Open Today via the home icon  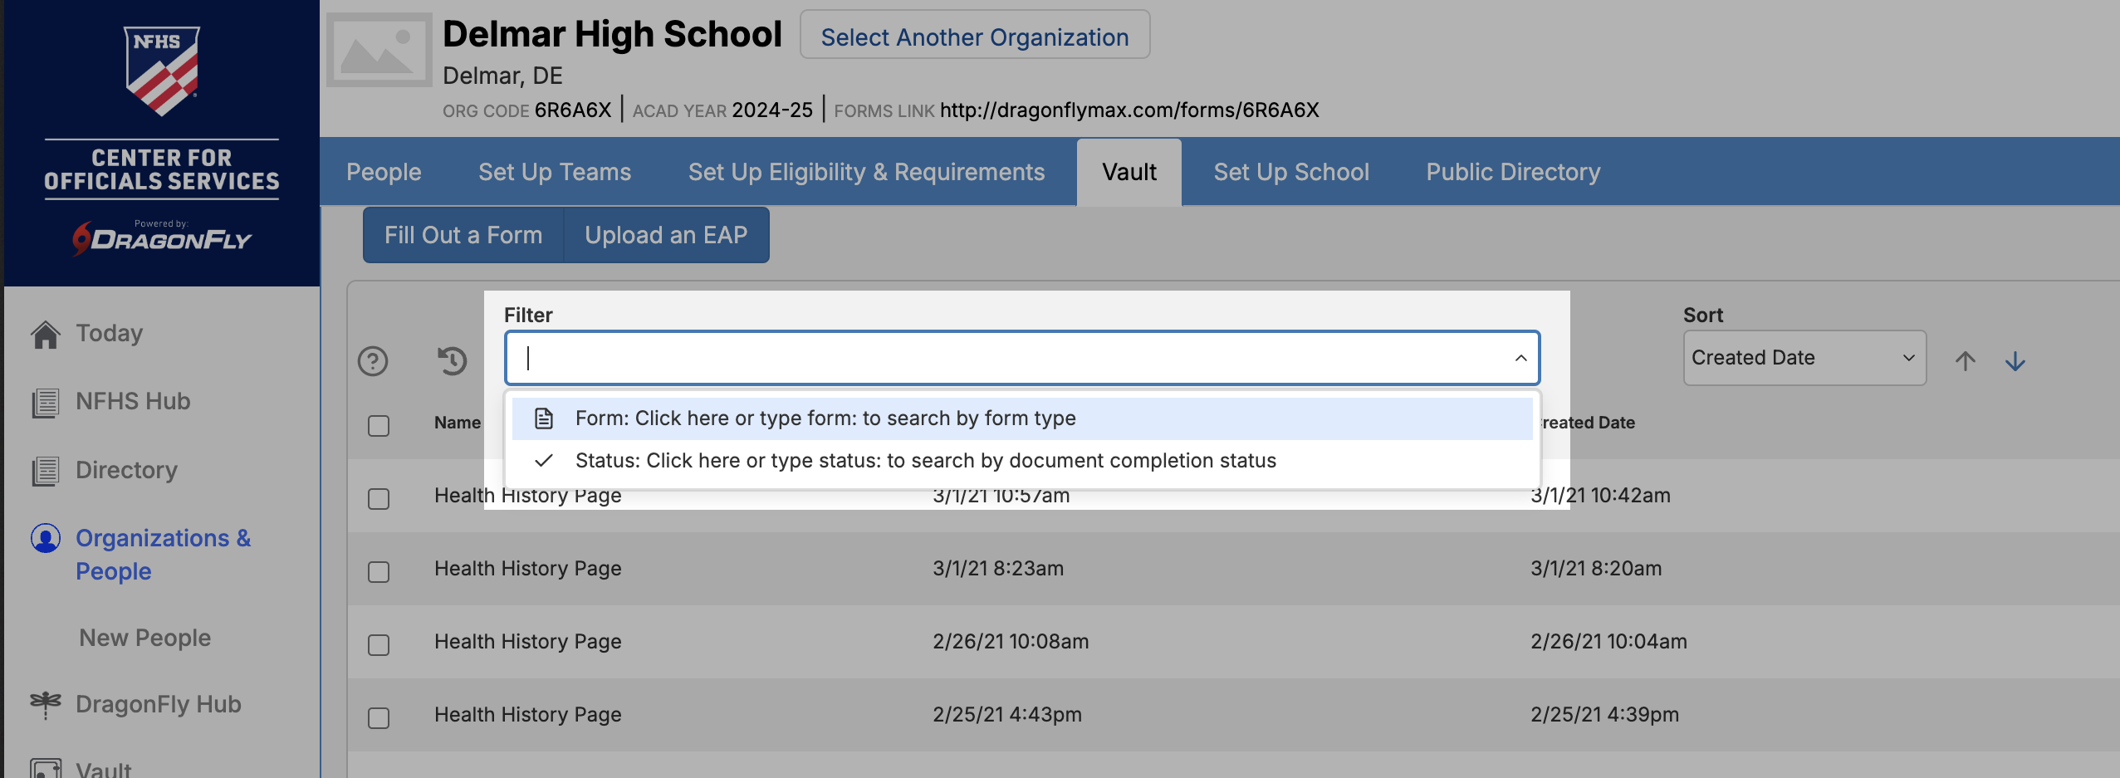coord(46,334)
